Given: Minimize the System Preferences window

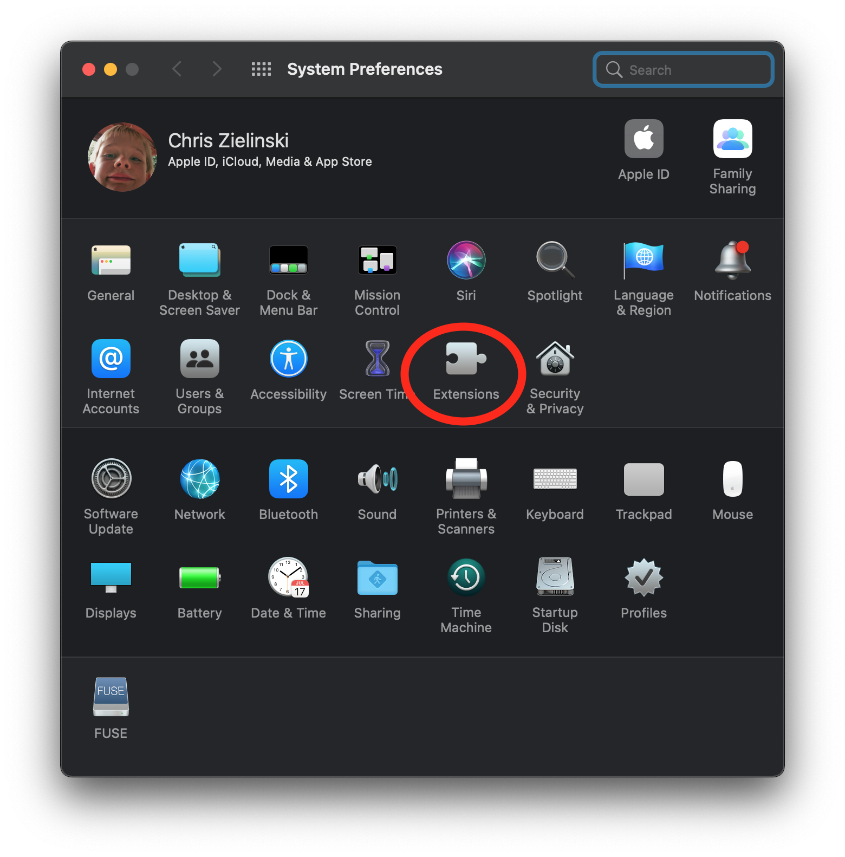Looking at the screenshot, I should point(110,69).
